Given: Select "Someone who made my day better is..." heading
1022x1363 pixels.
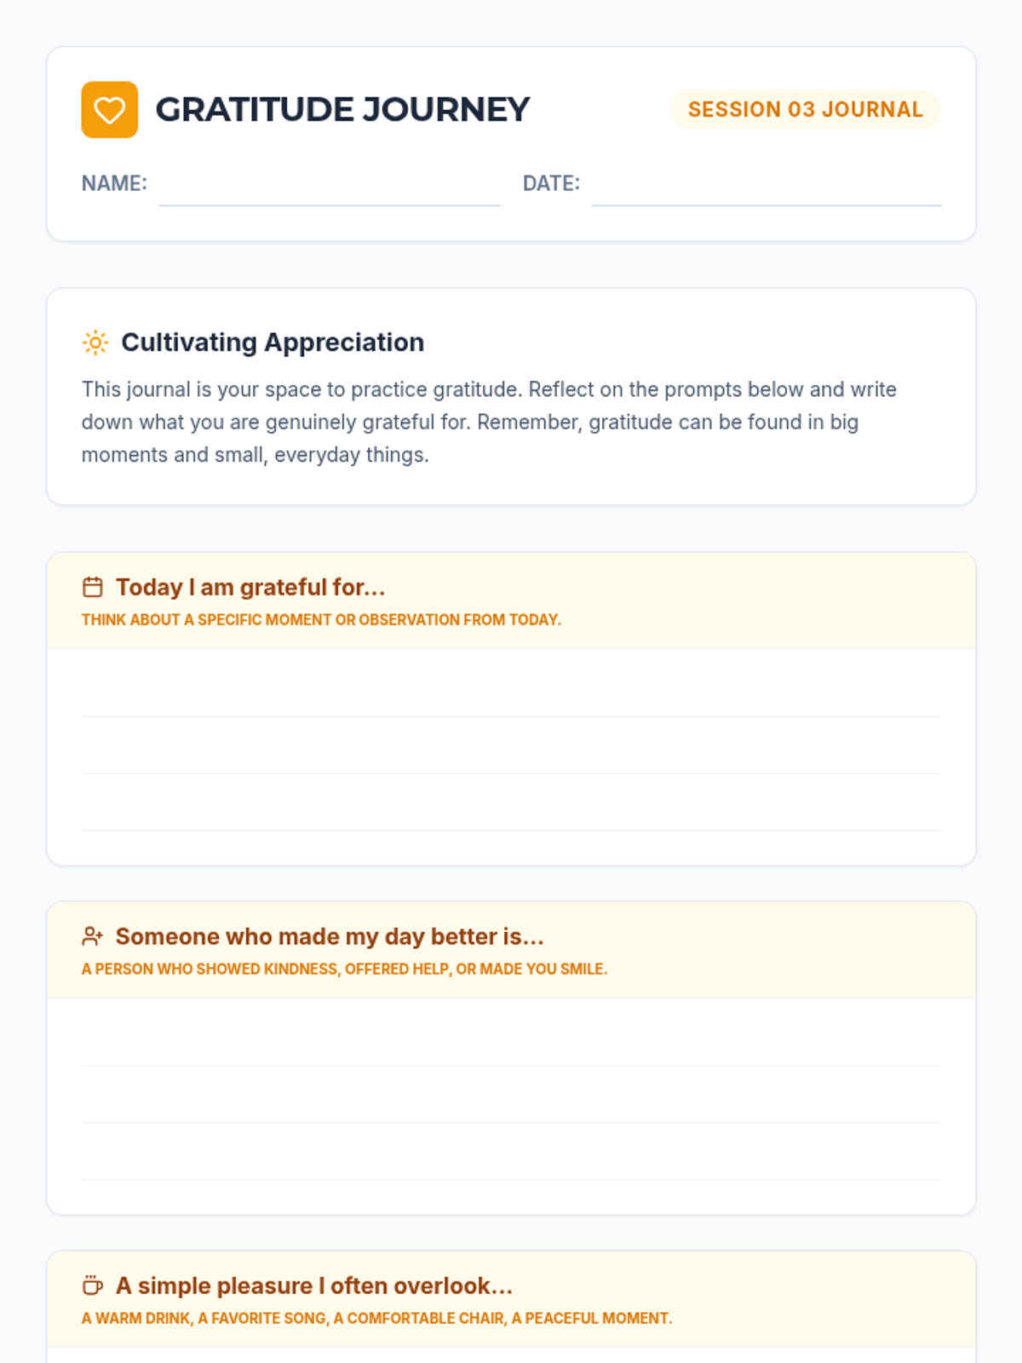Looking at the screenshot, I should pos(330,936).
